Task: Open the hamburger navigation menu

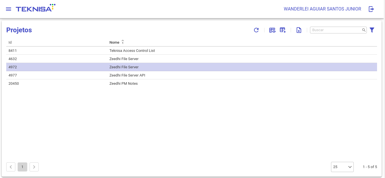Action: tap(9, 9)
